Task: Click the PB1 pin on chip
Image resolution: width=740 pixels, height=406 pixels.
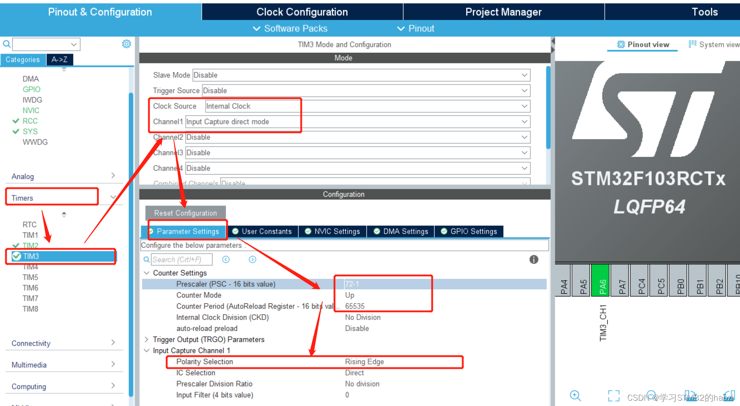Action: point(698,280)
